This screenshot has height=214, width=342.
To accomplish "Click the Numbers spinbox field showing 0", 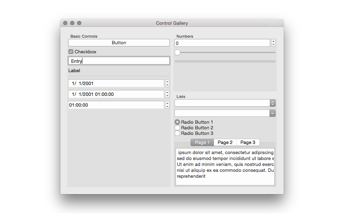I will [x=222, y=43].
